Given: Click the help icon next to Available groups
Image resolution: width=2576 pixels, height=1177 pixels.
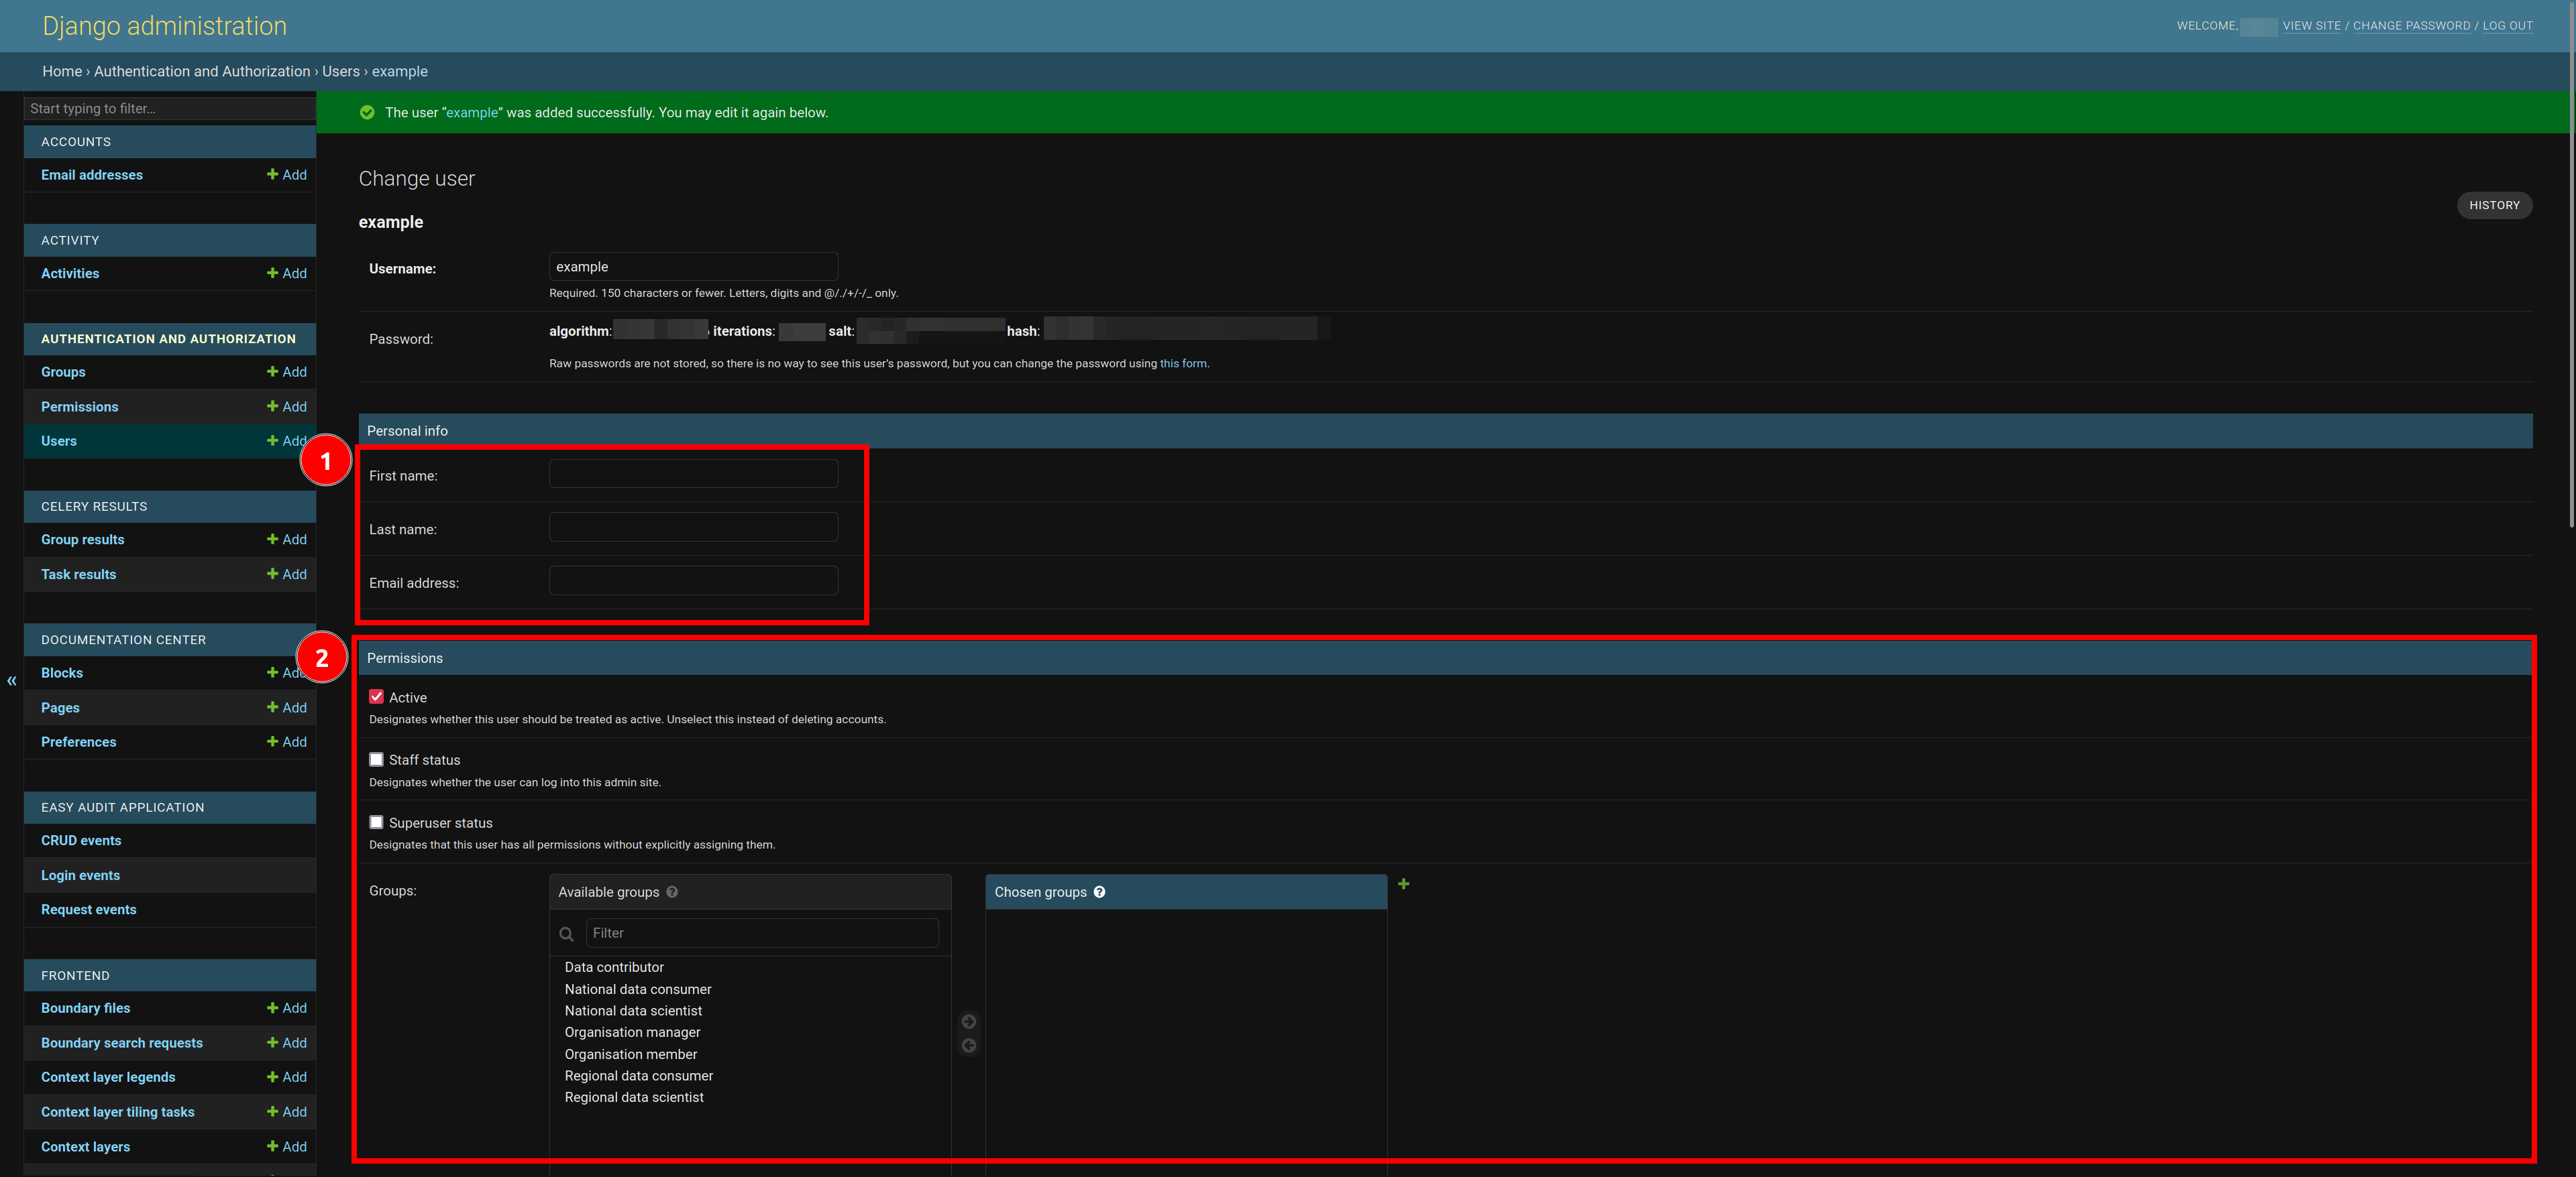Looking at the screenshot, I should pos(672,892).
